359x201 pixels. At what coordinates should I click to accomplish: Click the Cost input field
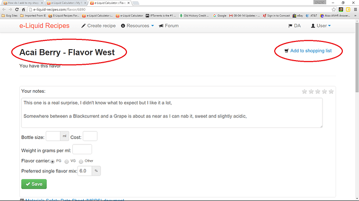click(90, 136)
